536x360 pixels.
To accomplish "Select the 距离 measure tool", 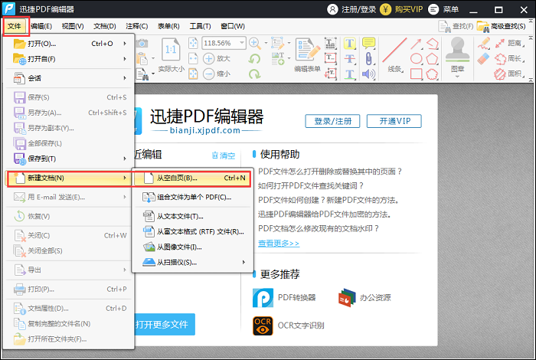I will [509, 43].
